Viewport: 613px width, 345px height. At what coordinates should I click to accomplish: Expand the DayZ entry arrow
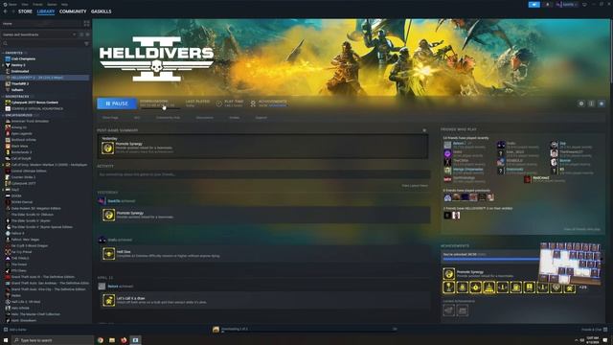coord(3,190)
